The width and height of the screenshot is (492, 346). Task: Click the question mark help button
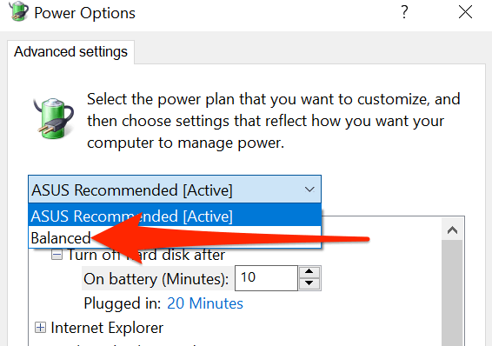404,12
